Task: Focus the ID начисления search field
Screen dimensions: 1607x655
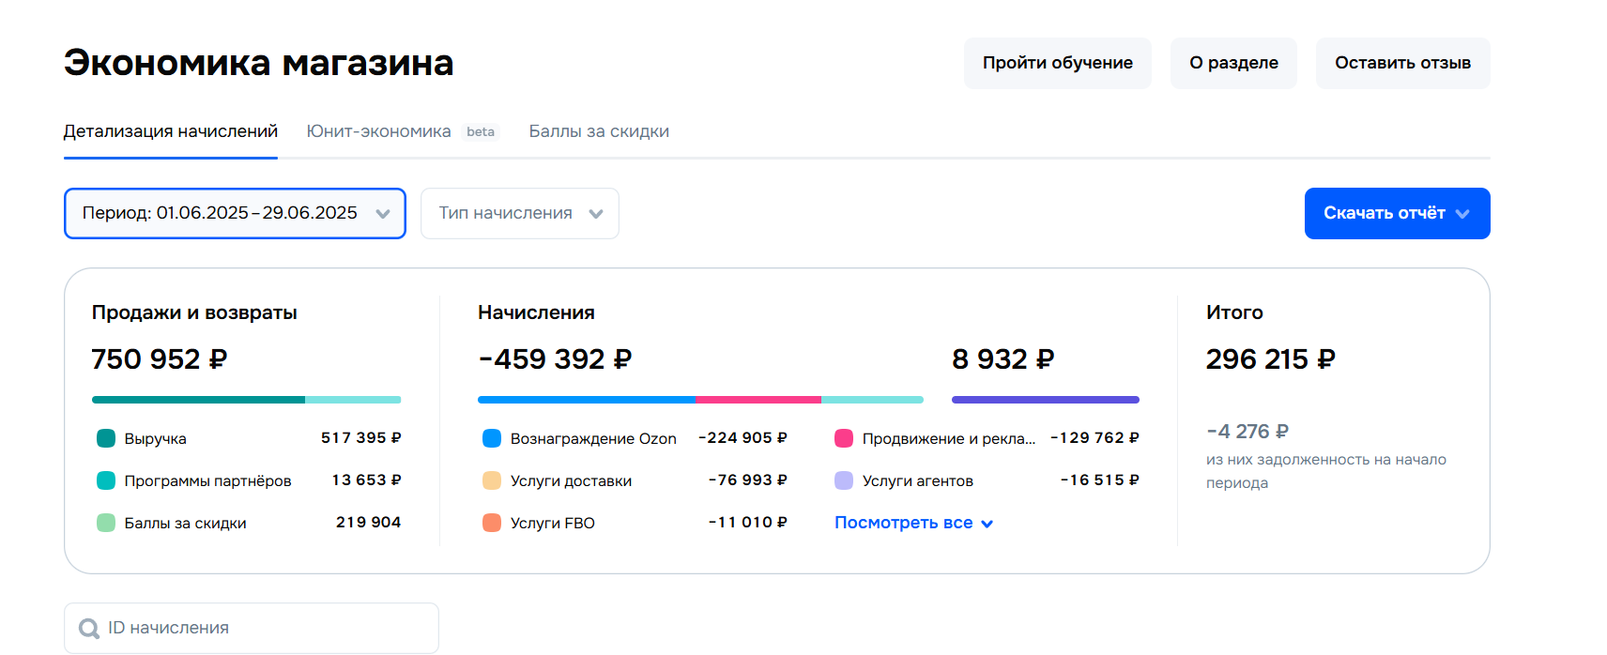Action: (x=263, y=628)
